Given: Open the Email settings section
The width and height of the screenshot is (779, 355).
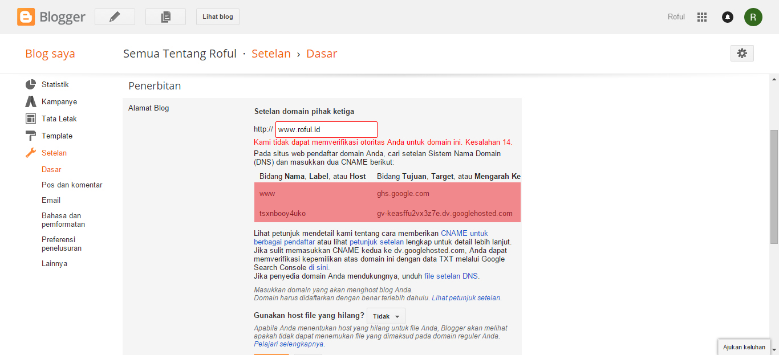Looking at the screenshot, I should coord(51,200).
